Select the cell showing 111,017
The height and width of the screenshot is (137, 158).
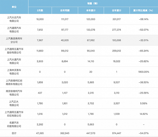(x=65, y=19)
